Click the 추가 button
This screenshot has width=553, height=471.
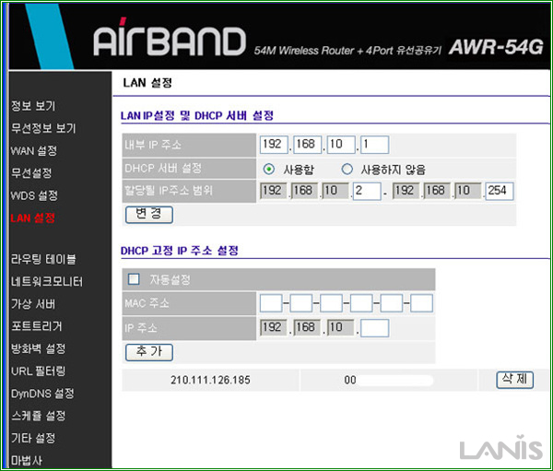(149, 352)
